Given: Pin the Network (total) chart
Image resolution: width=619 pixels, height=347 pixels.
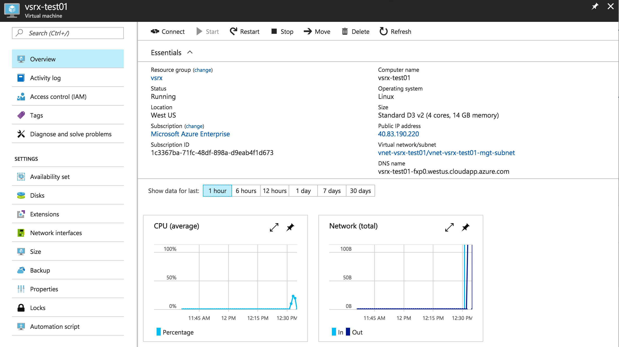Looking at the screenshot, I should tap(466, 227).
